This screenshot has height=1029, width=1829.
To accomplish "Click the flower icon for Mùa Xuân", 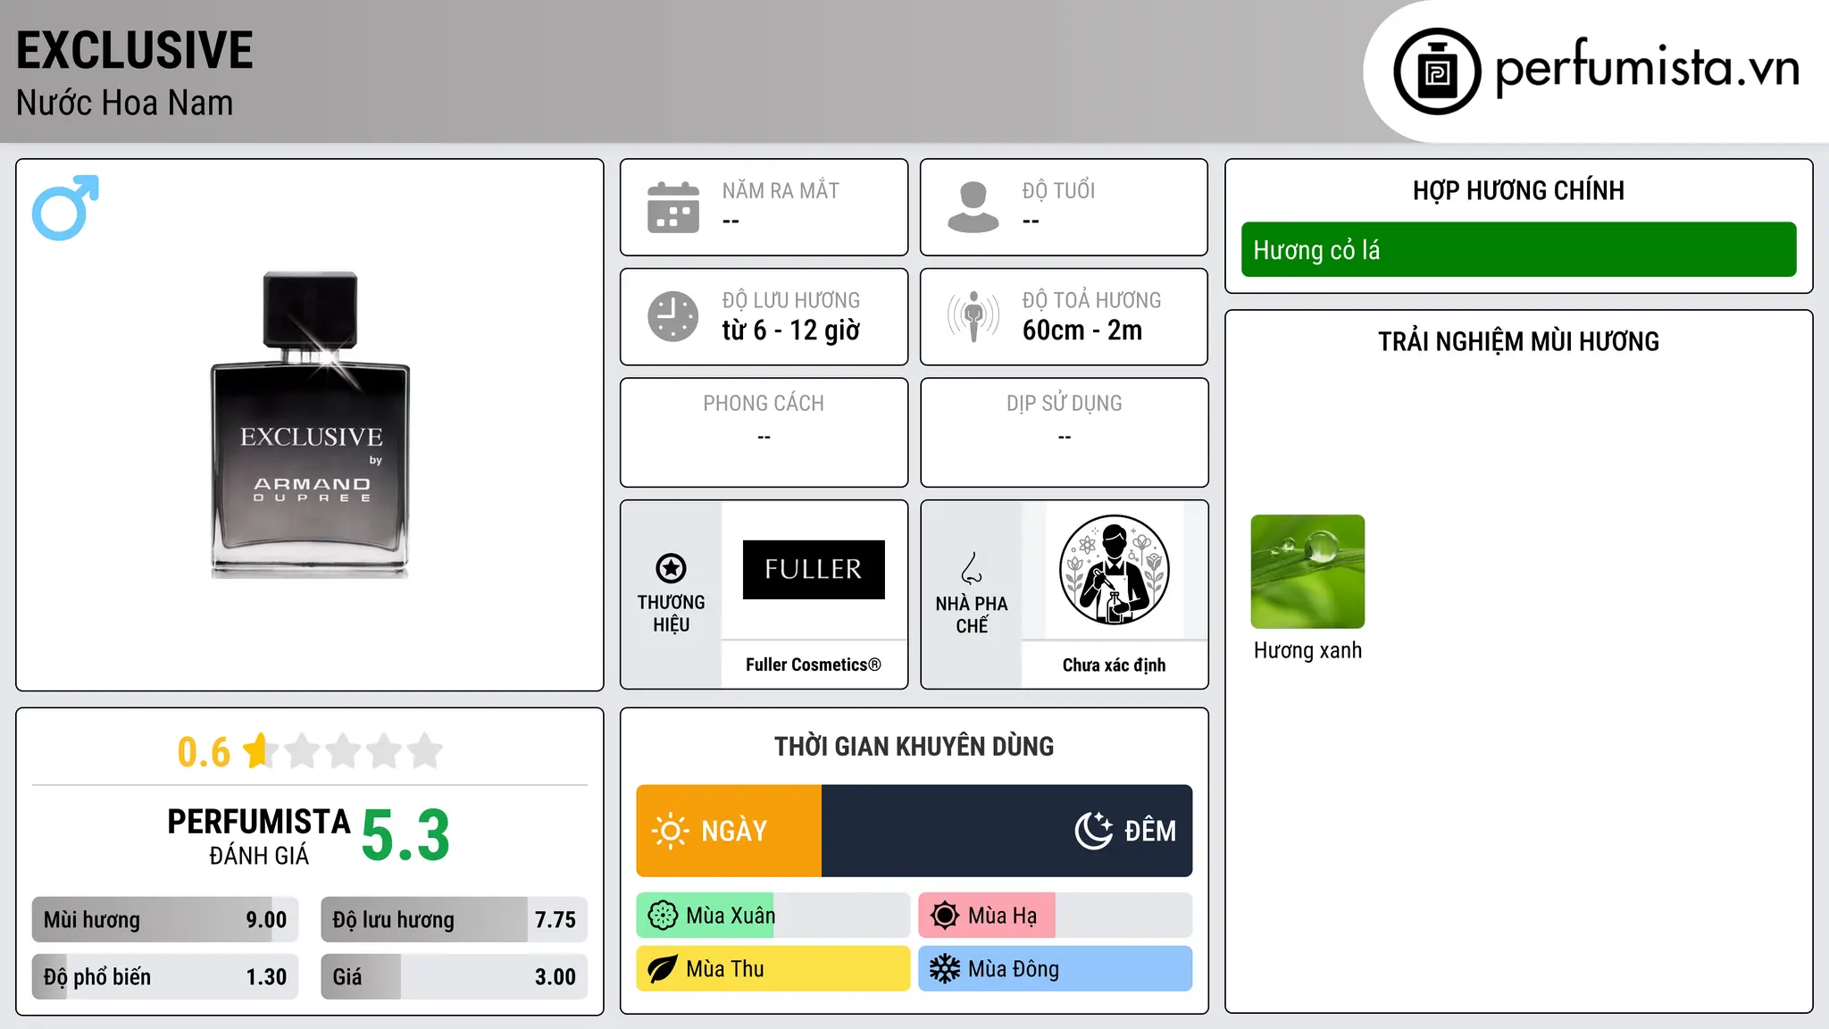I will (x=663, y=916).
